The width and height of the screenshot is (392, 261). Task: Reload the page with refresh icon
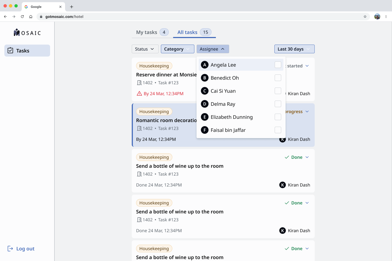(x=22, y=17)
